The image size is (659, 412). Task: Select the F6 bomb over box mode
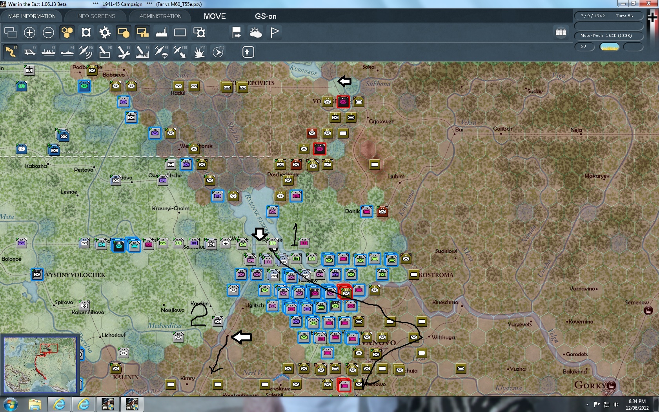(x=105, y=52)
